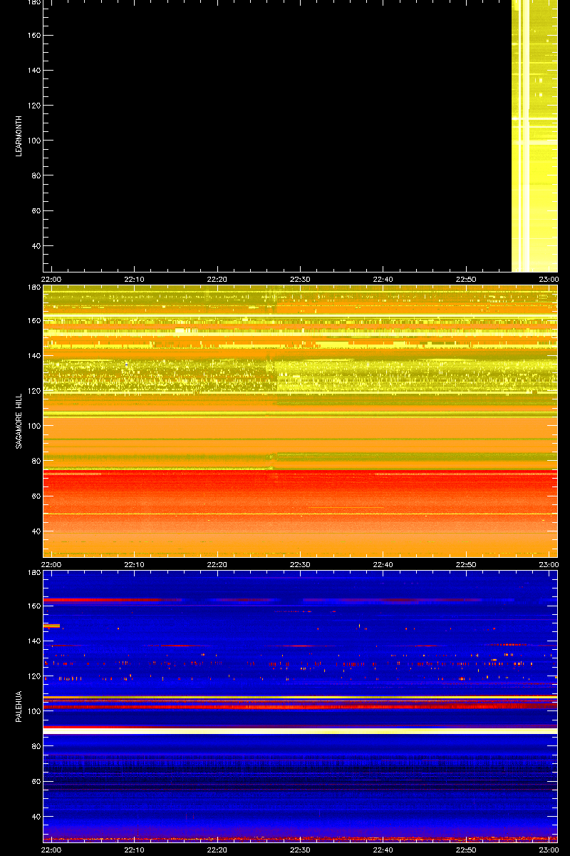
Task: Select 40 frequency label on Sagamore Hill axis
Action: pyautogui.click(x=35, y=531)
